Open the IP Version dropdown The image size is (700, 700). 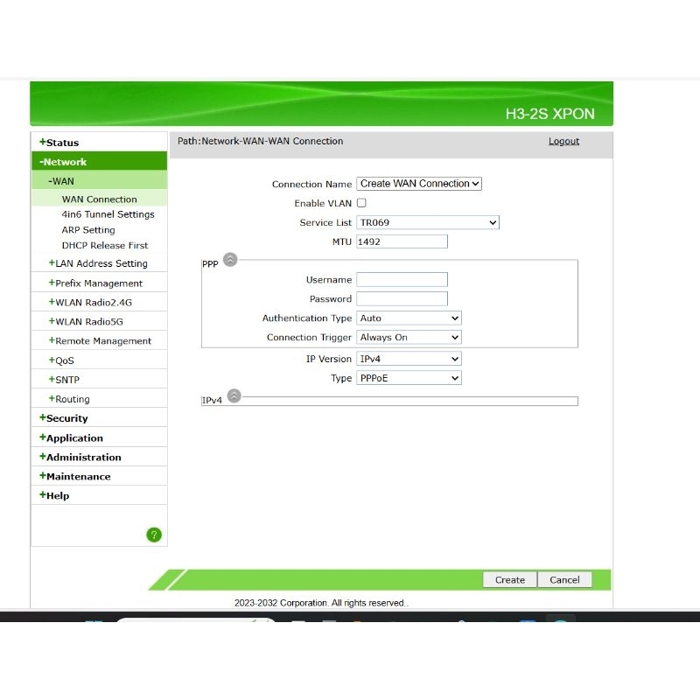click(409, 359)
